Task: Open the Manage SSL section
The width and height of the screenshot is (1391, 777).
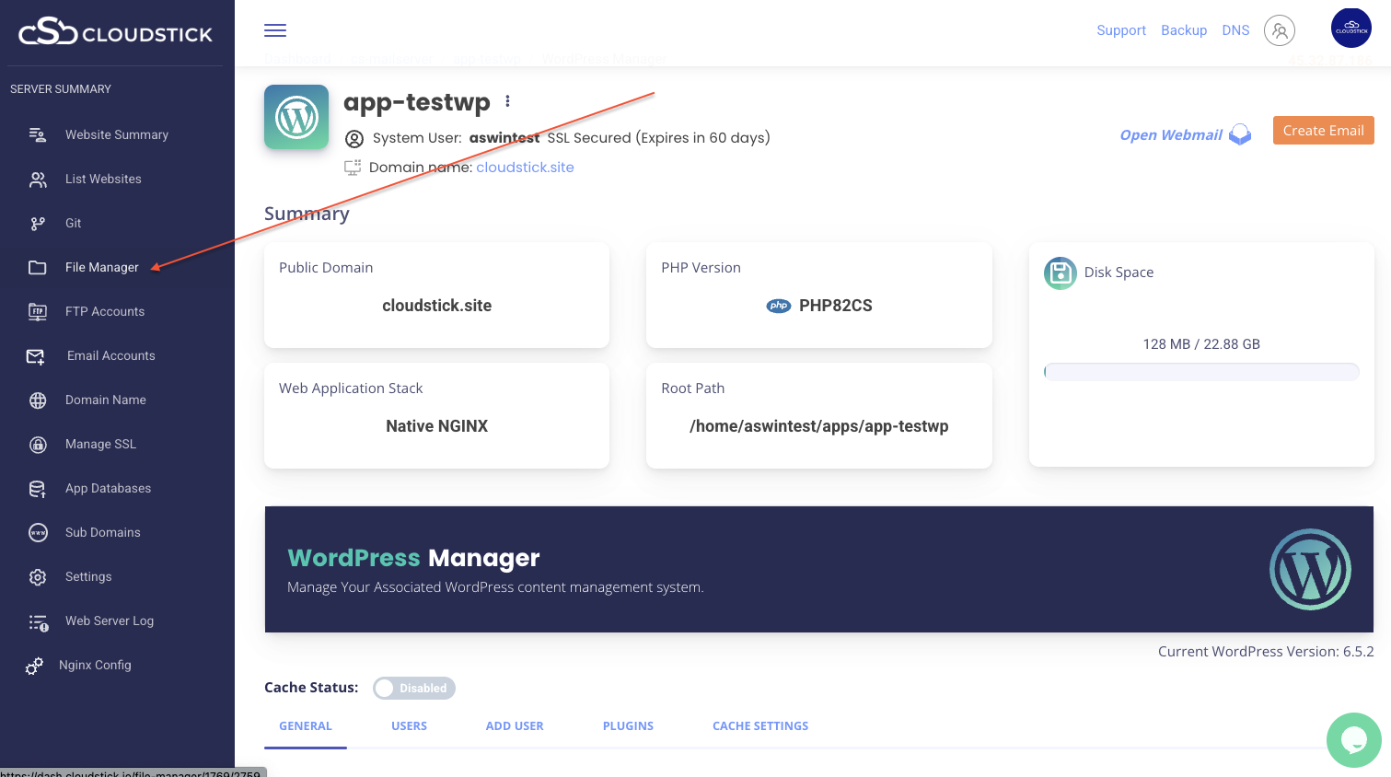Action: [101, 444]
